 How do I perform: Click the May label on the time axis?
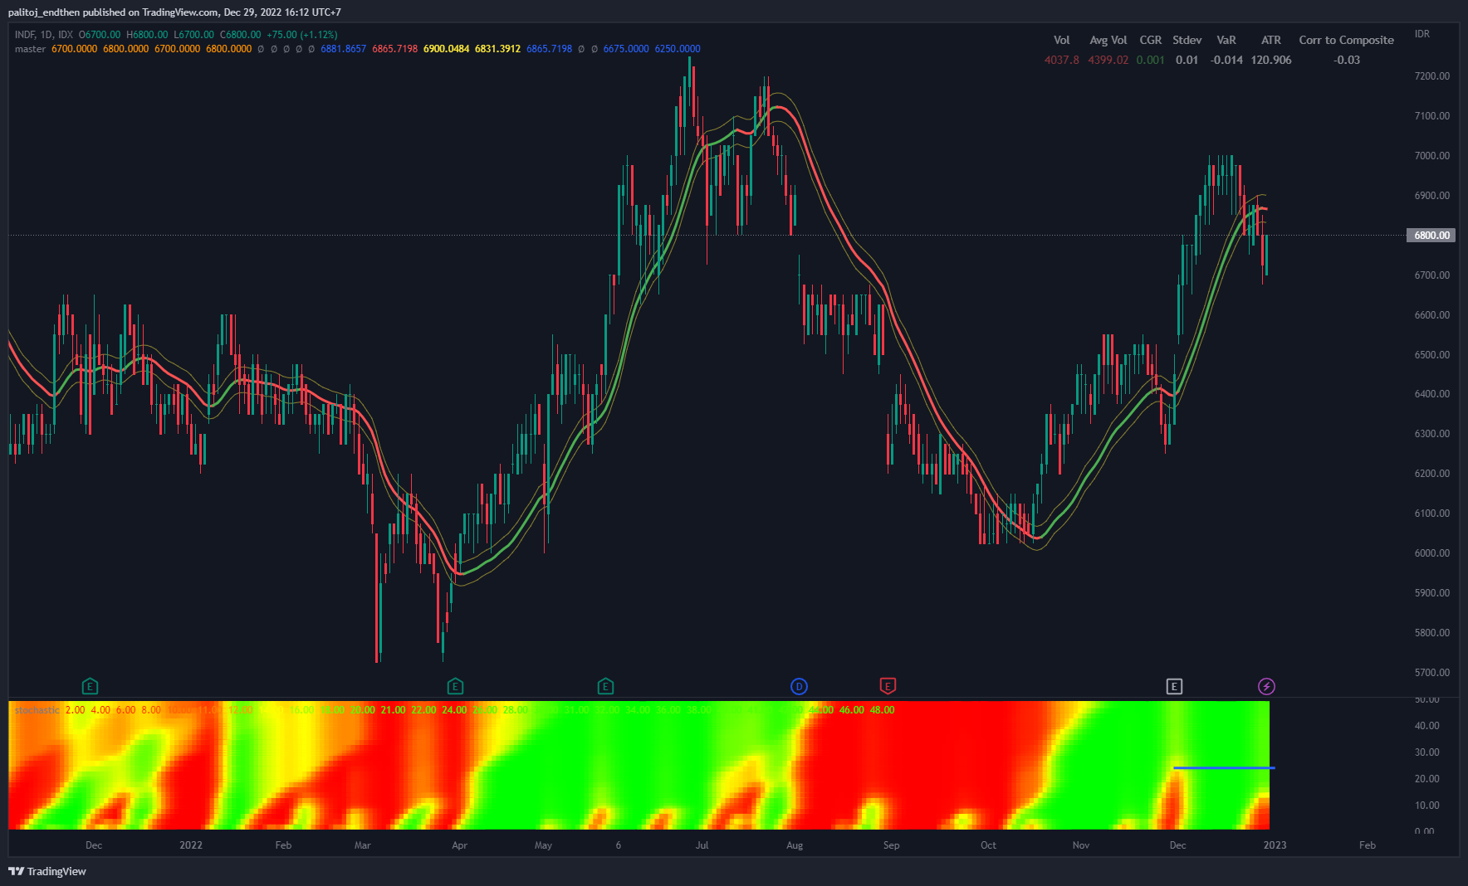(x=543, y=845)
